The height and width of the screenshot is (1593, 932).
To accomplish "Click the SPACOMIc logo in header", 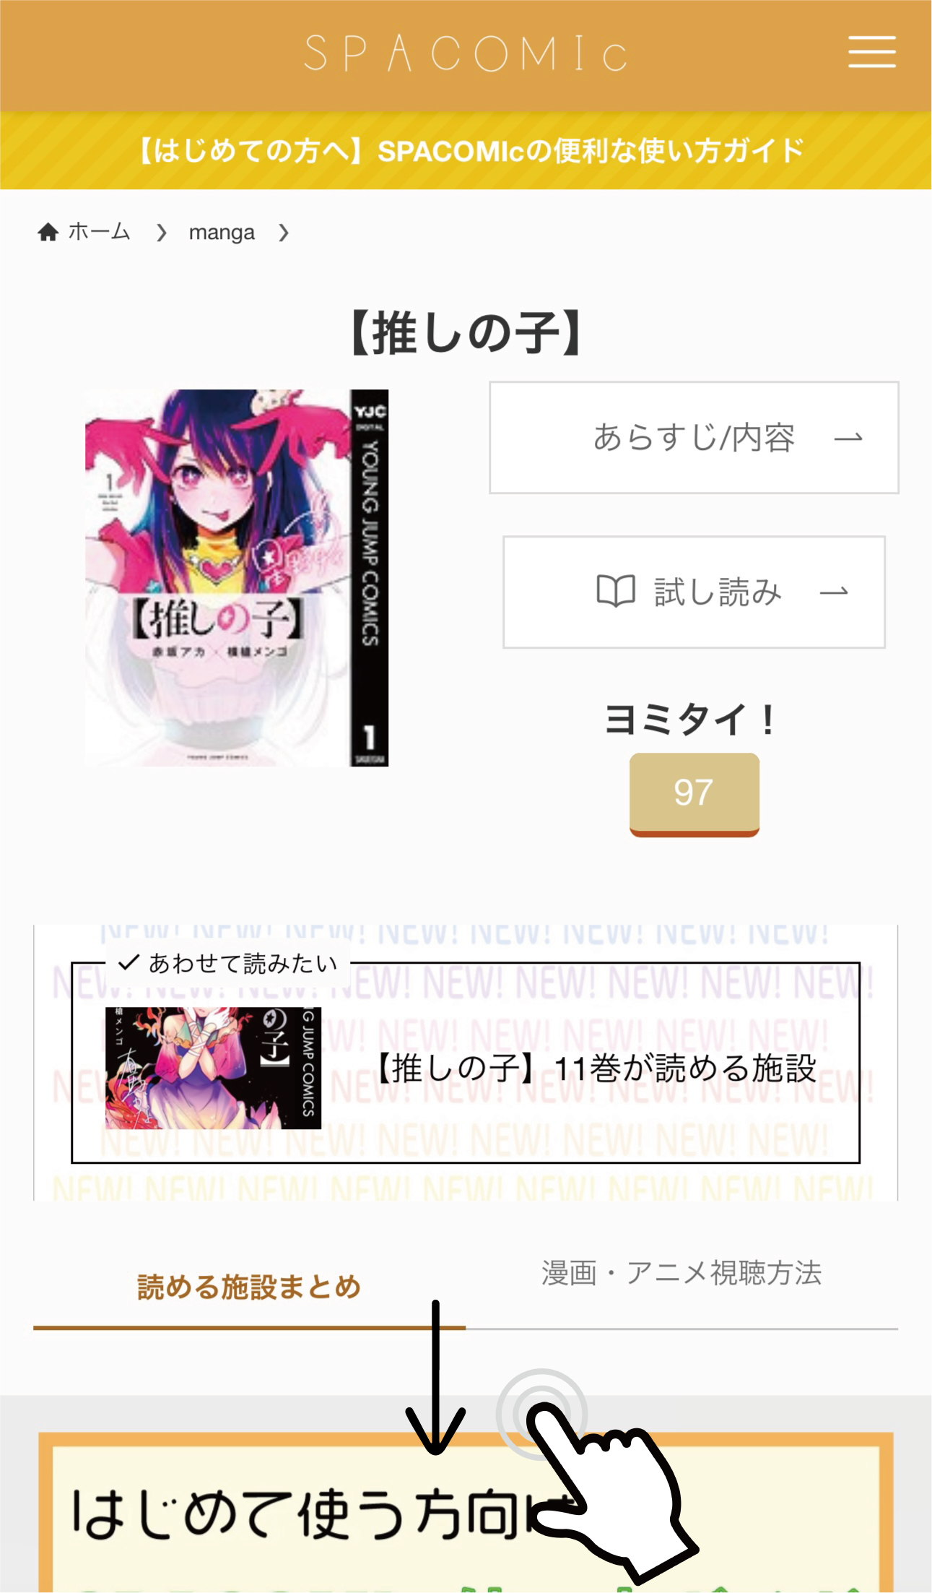I will [x=466, y=53].
